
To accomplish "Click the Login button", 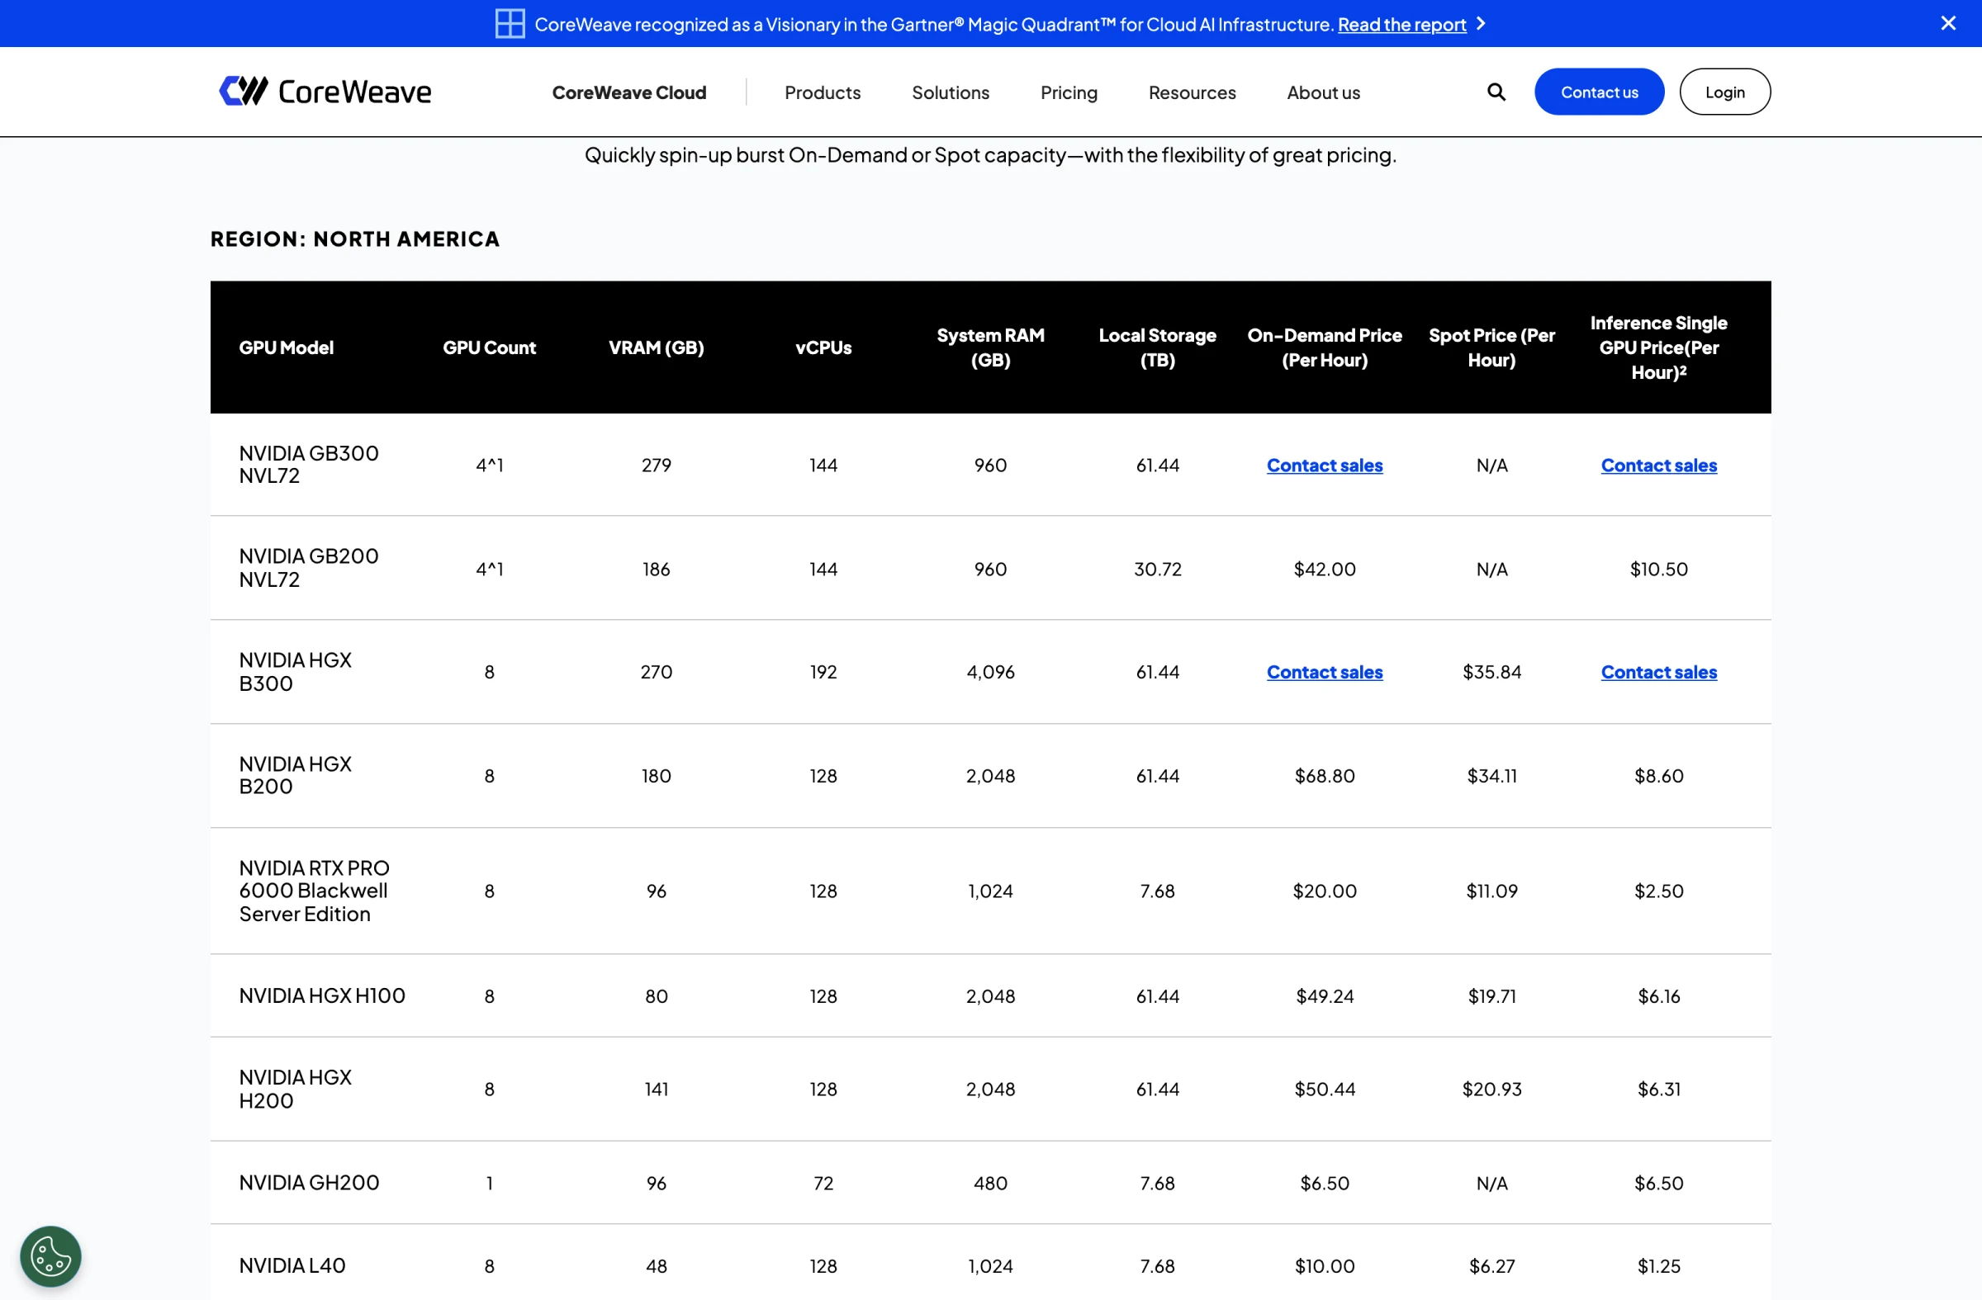I will click(1724, 92).
